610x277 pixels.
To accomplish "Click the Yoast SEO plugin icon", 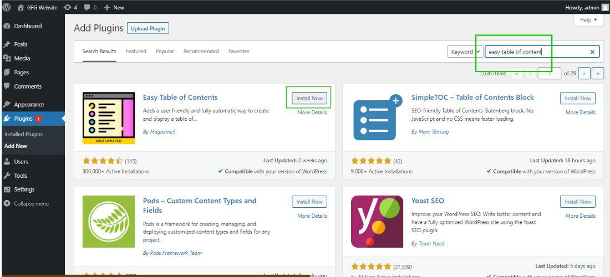I will pos(377,221).
